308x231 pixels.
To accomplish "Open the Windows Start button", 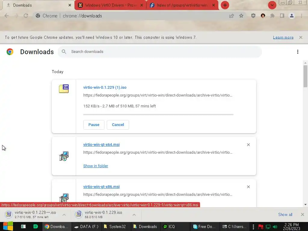I will [x=8, y=226].
